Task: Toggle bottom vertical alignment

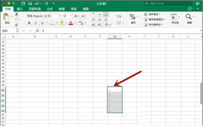Action: point(106,14)
